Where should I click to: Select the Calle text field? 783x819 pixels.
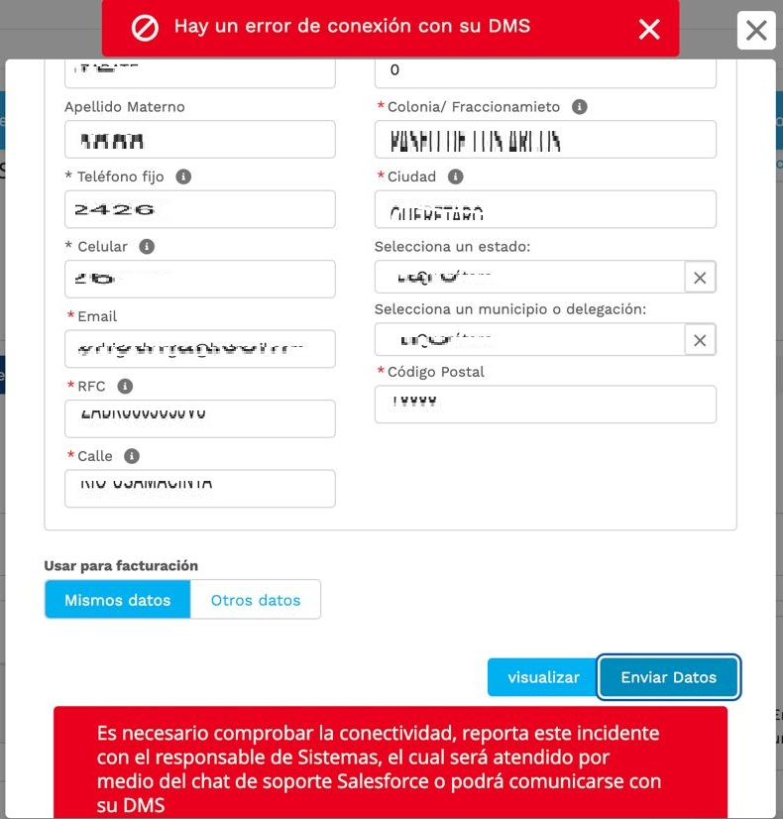[200, 489]
